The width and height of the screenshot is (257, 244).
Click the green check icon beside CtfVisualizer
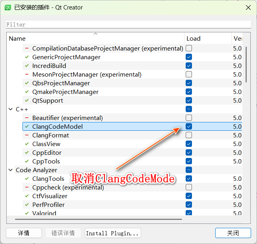click(27, 196)
